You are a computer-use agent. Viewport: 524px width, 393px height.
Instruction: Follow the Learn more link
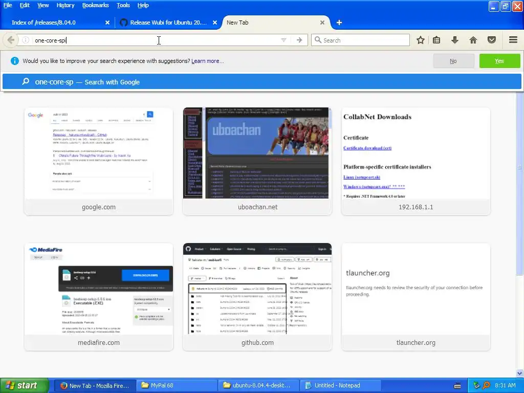(x=208, y=61)
